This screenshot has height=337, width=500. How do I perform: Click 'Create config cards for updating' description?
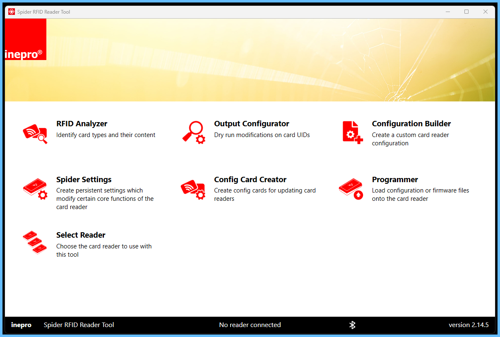[265, 195]
